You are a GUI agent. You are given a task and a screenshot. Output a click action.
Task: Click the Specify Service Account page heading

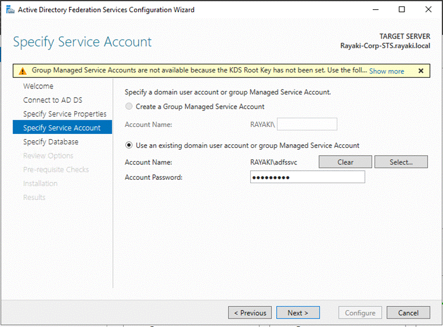click(82, 42)
